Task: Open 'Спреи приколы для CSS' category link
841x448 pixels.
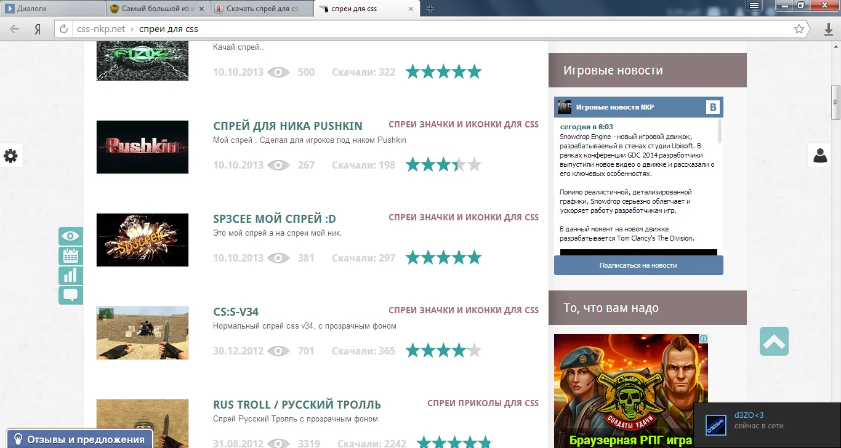Action: point(483,403)
